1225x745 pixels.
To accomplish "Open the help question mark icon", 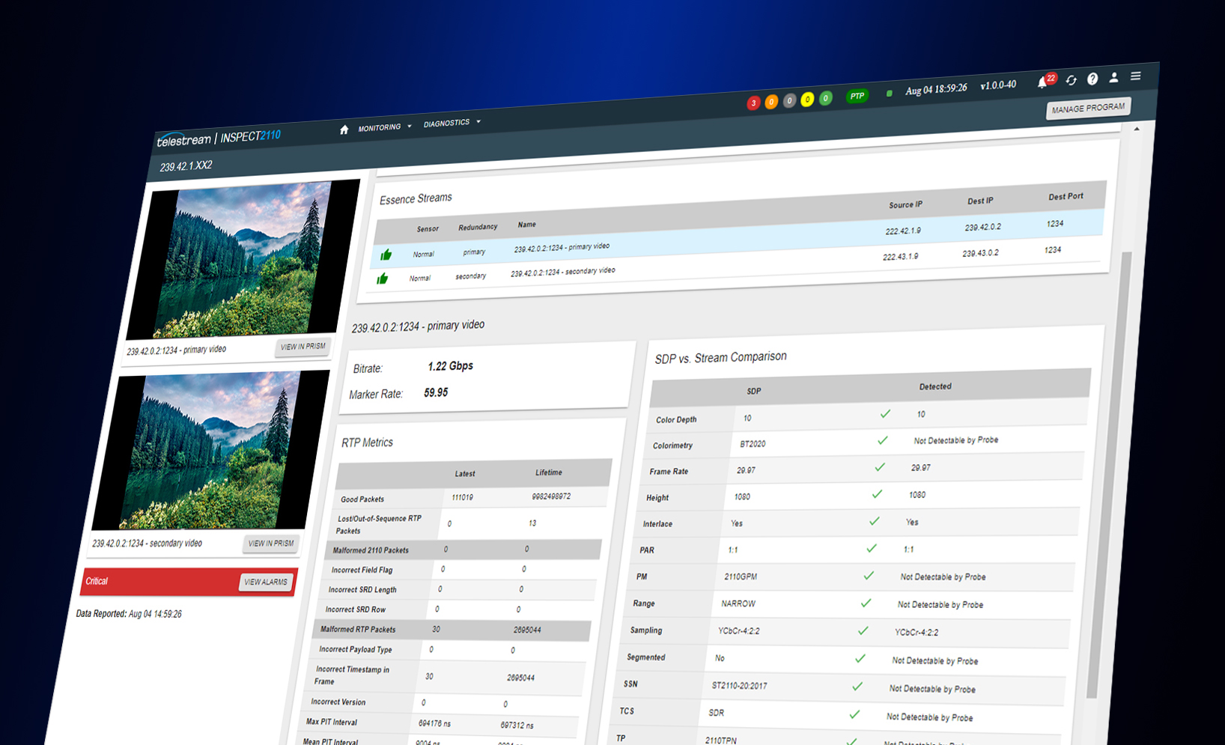I will (1092, 79).
